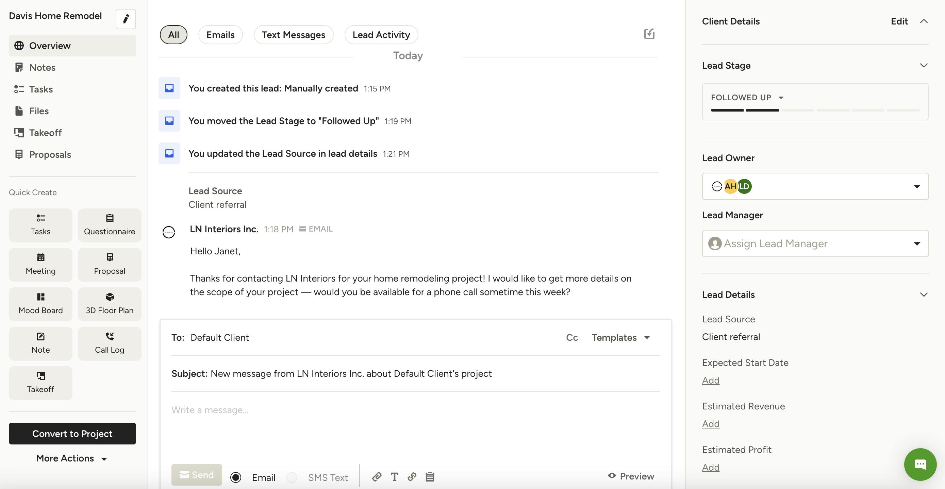Preview the message
This screenshot has height=489, width=945.
[x=631, y=476]
